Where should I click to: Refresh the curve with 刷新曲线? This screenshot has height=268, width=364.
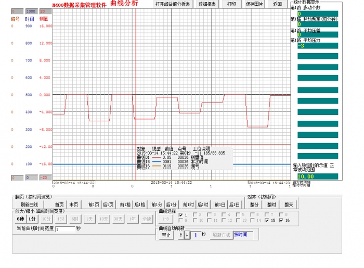coord(29,205)
